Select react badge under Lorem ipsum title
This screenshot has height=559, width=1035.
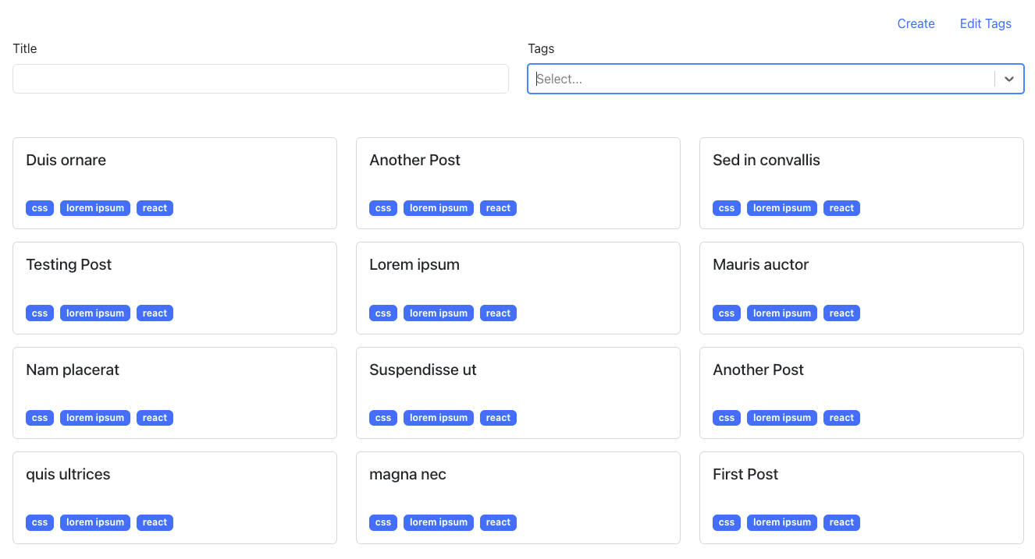click(498, 313)
